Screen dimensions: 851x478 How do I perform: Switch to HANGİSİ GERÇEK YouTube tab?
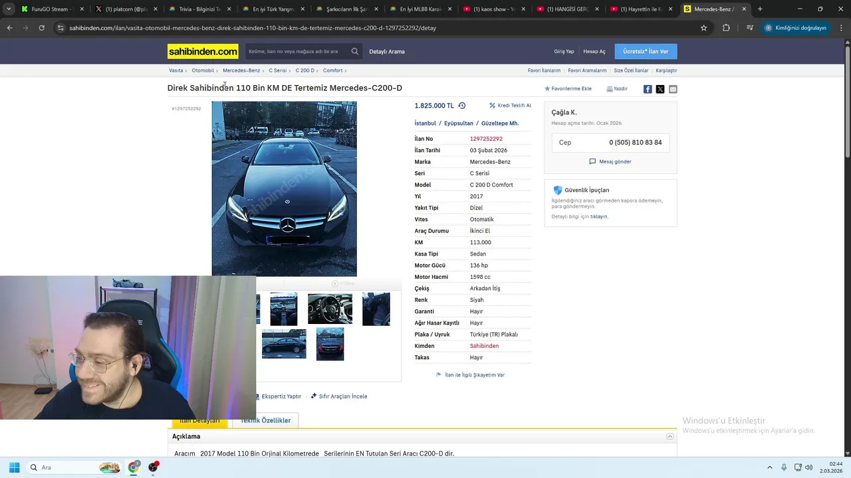click(567, 9)
